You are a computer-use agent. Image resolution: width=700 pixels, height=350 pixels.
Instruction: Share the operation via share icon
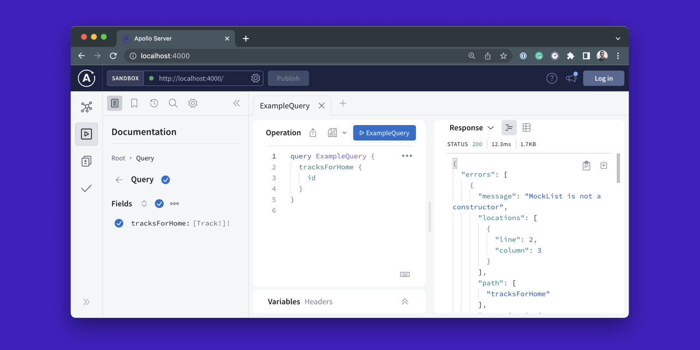[x=313, y=133]
